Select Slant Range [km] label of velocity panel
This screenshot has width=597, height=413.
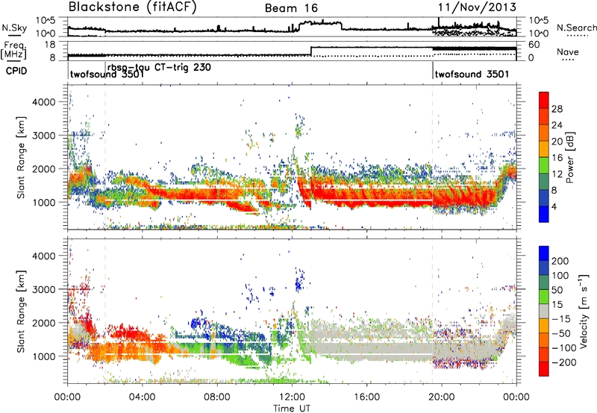point(21,311)
